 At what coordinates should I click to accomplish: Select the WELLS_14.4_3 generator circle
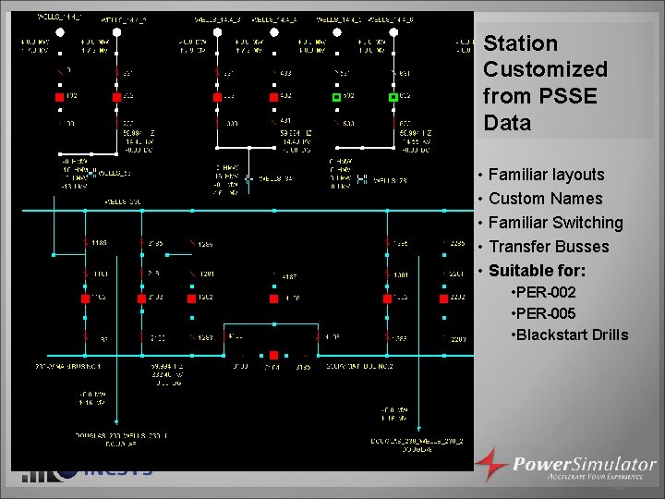click(x=217, y=32)
